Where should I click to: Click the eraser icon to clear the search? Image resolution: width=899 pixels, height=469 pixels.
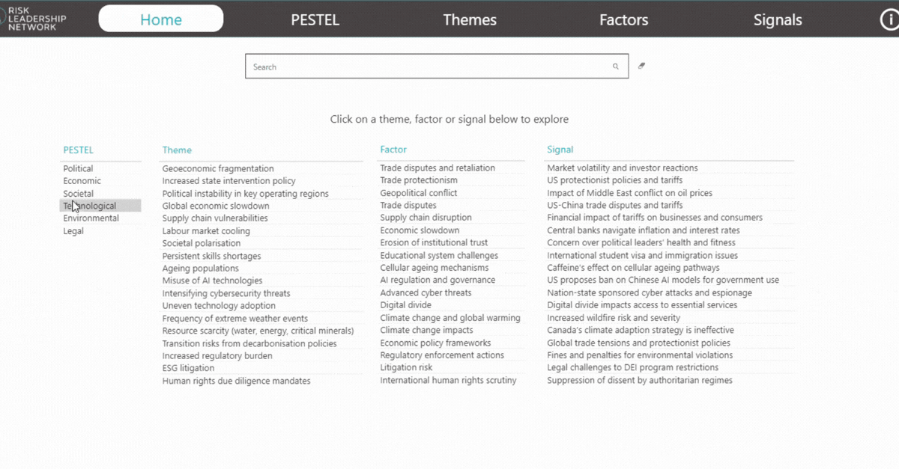click(x=642, y=66)
